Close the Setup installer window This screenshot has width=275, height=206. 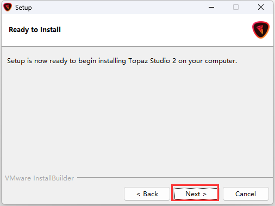[x=261, y=7]
